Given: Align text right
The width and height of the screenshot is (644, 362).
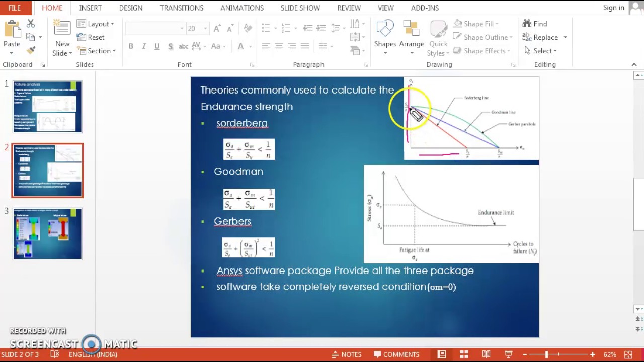Looking at the screenshot, I should 292,46.
